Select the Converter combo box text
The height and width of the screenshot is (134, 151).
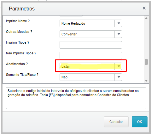pos(69,34)
